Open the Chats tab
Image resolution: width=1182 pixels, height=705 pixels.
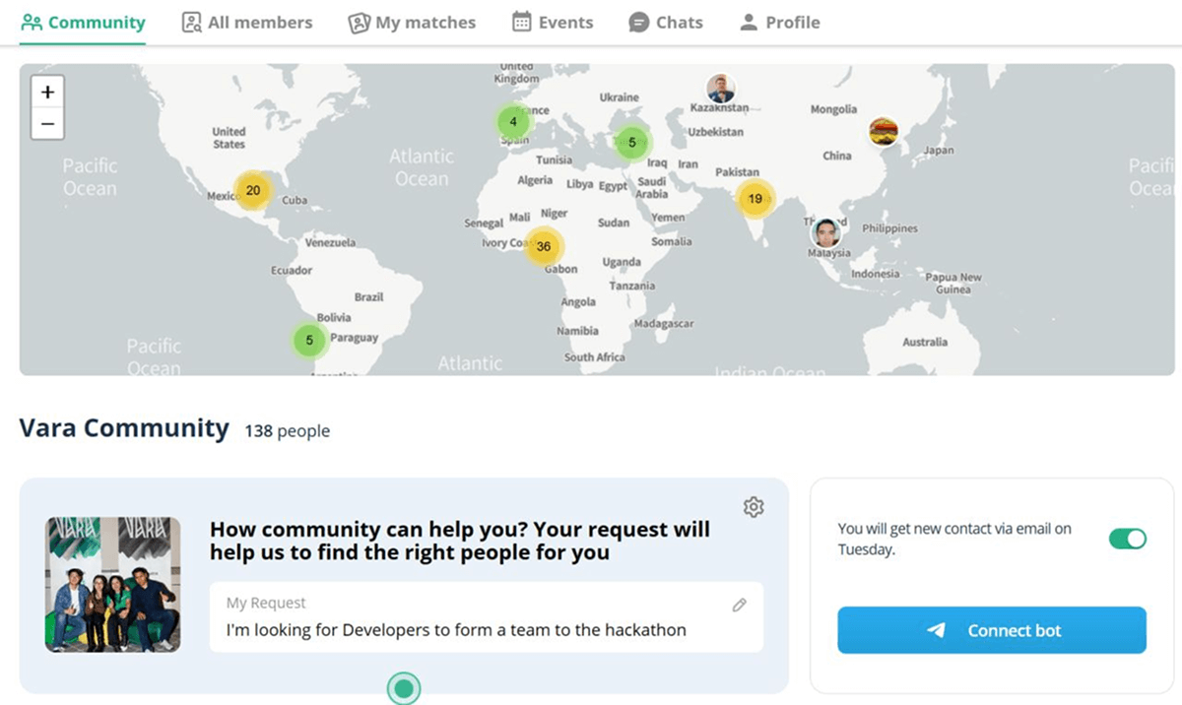tap(666, 23)
